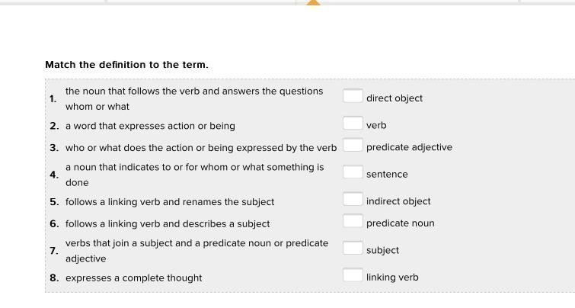Click the term label predicate adjective
This screenshot has height=308, width=575.
pyautogui.click(x=409, y=148)
